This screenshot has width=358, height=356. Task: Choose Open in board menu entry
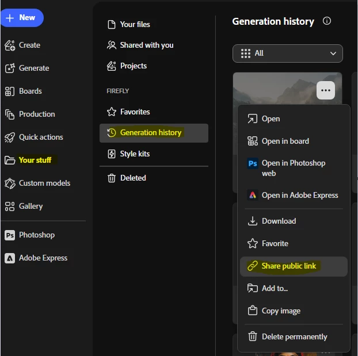click(294, 141)
